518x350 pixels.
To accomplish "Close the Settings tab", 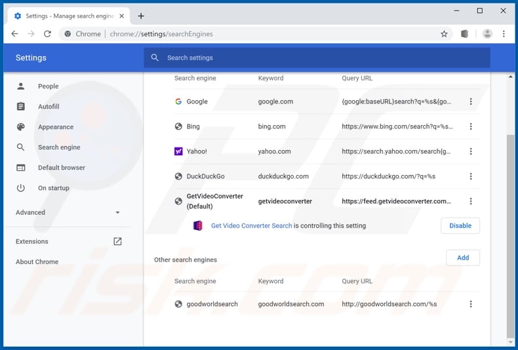I will (121, 16).
